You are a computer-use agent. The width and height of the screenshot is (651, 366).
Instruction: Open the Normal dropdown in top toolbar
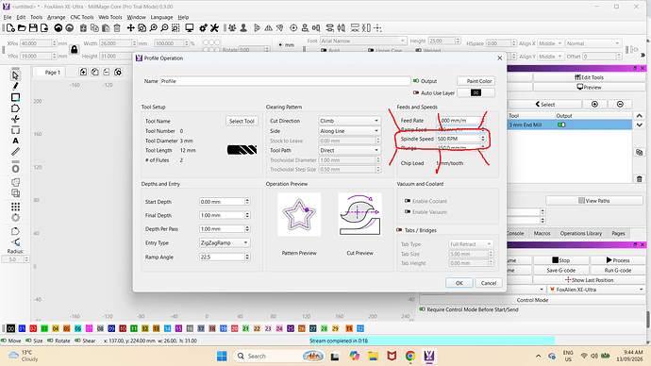pyautogui.click(x=593, y=43)
